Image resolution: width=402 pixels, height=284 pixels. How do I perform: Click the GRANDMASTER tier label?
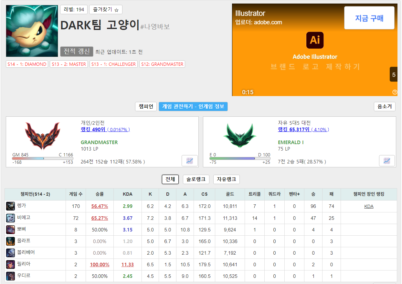point(99,142)
